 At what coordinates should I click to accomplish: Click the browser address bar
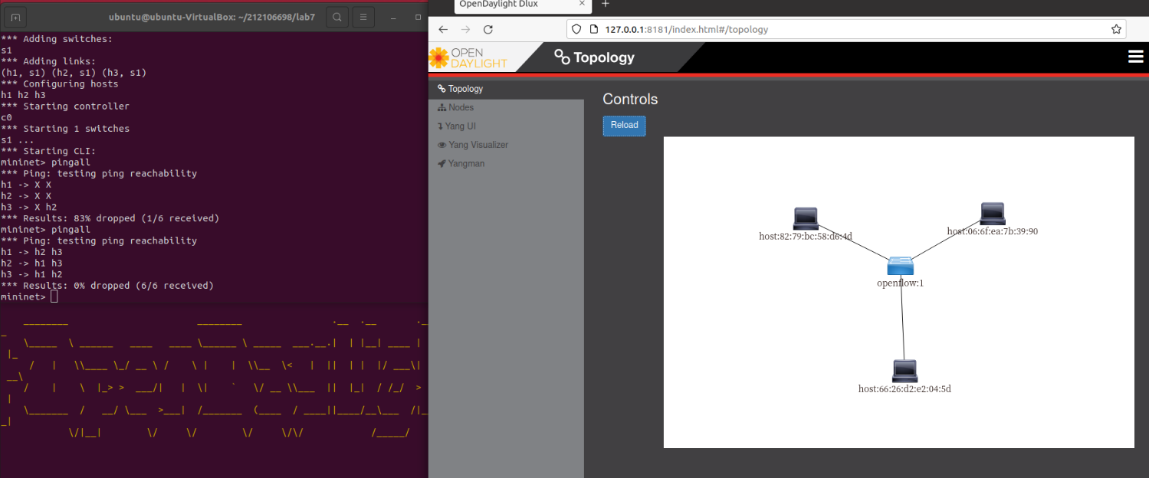pos(847,29)
